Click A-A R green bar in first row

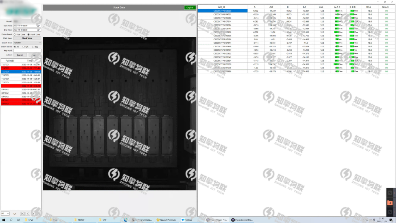[337, 11]
